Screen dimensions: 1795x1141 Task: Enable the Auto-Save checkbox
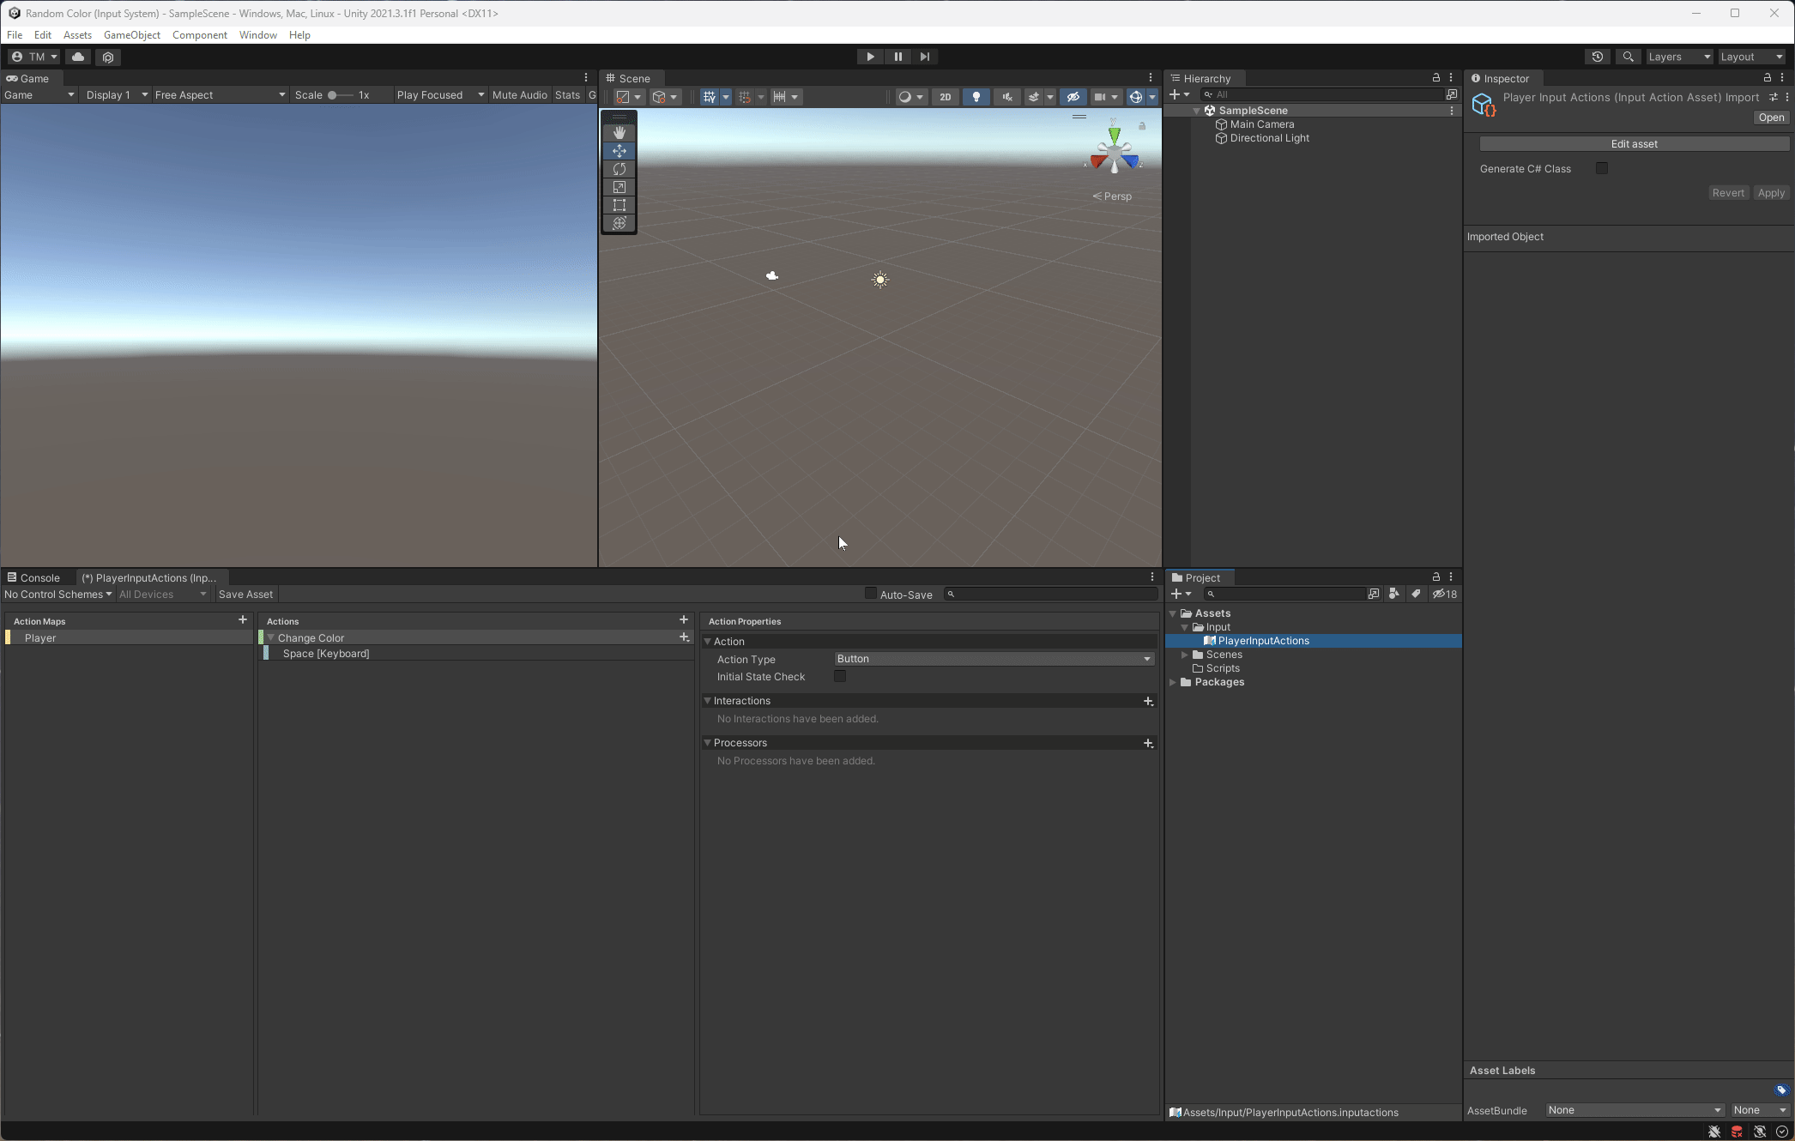pos(871,594)
